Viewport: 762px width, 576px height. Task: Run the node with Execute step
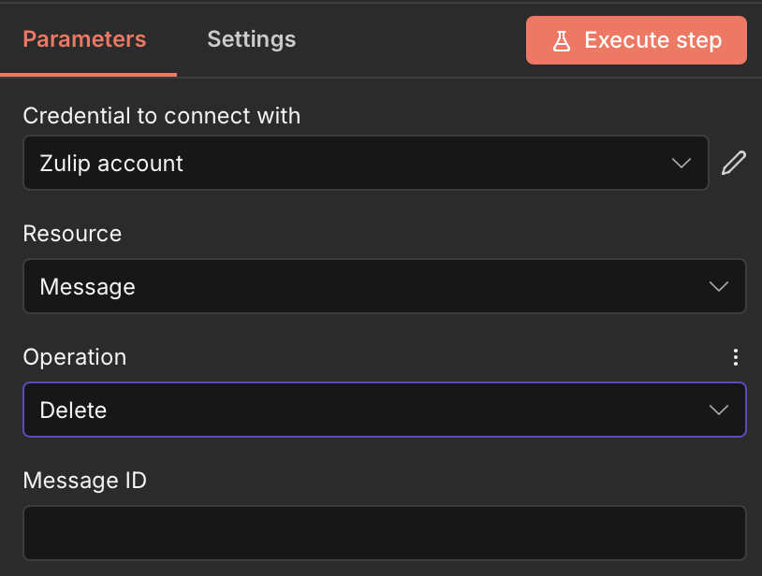(x=637, y=40)
